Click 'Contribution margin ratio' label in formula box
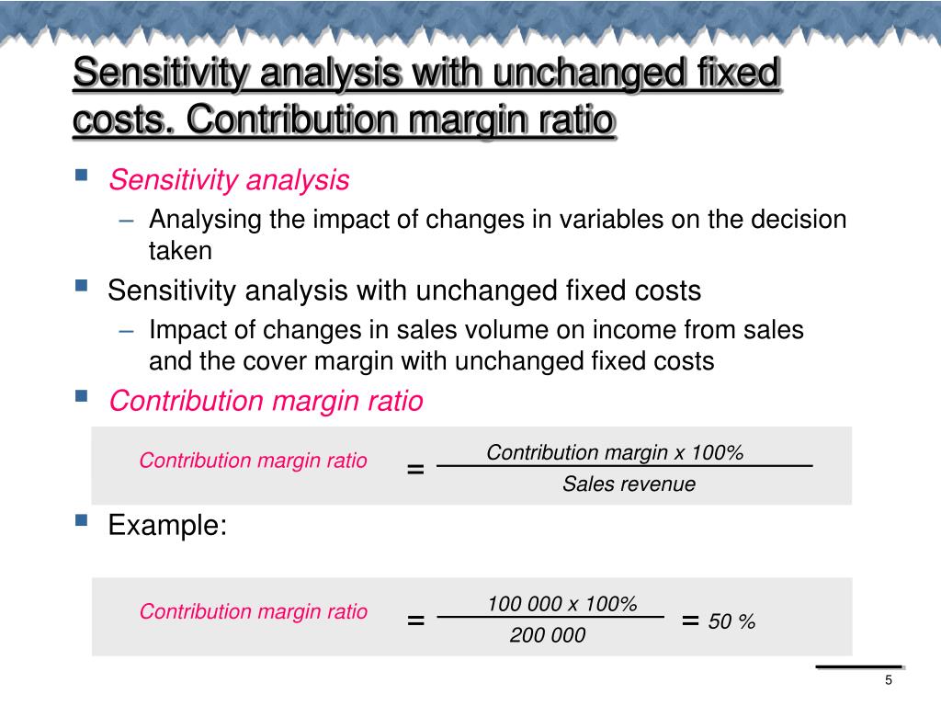941x706 pixels. tap(253, 461)
